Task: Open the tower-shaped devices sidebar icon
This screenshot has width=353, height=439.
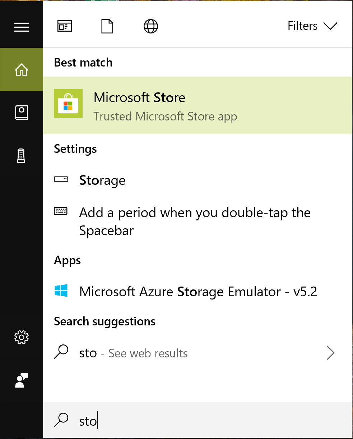Action: 22,156
